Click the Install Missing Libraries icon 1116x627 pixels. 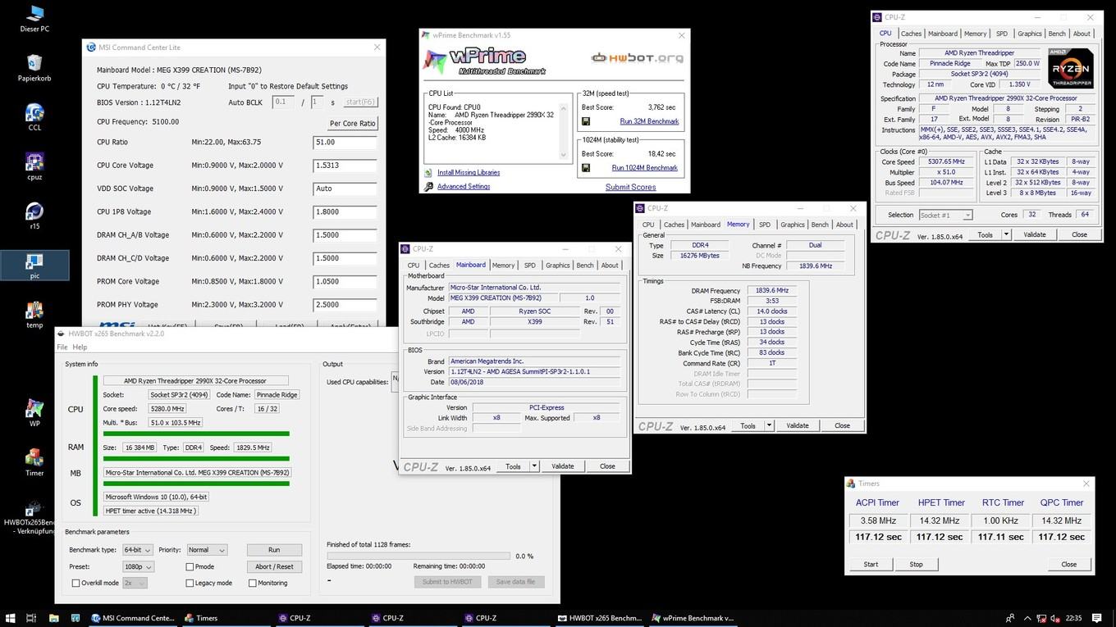(x=428, y=172)
